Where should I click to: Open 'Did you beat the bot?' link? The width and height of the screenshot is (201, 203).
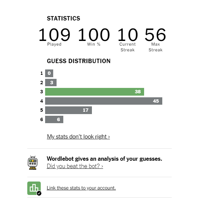tap(75, 166)
